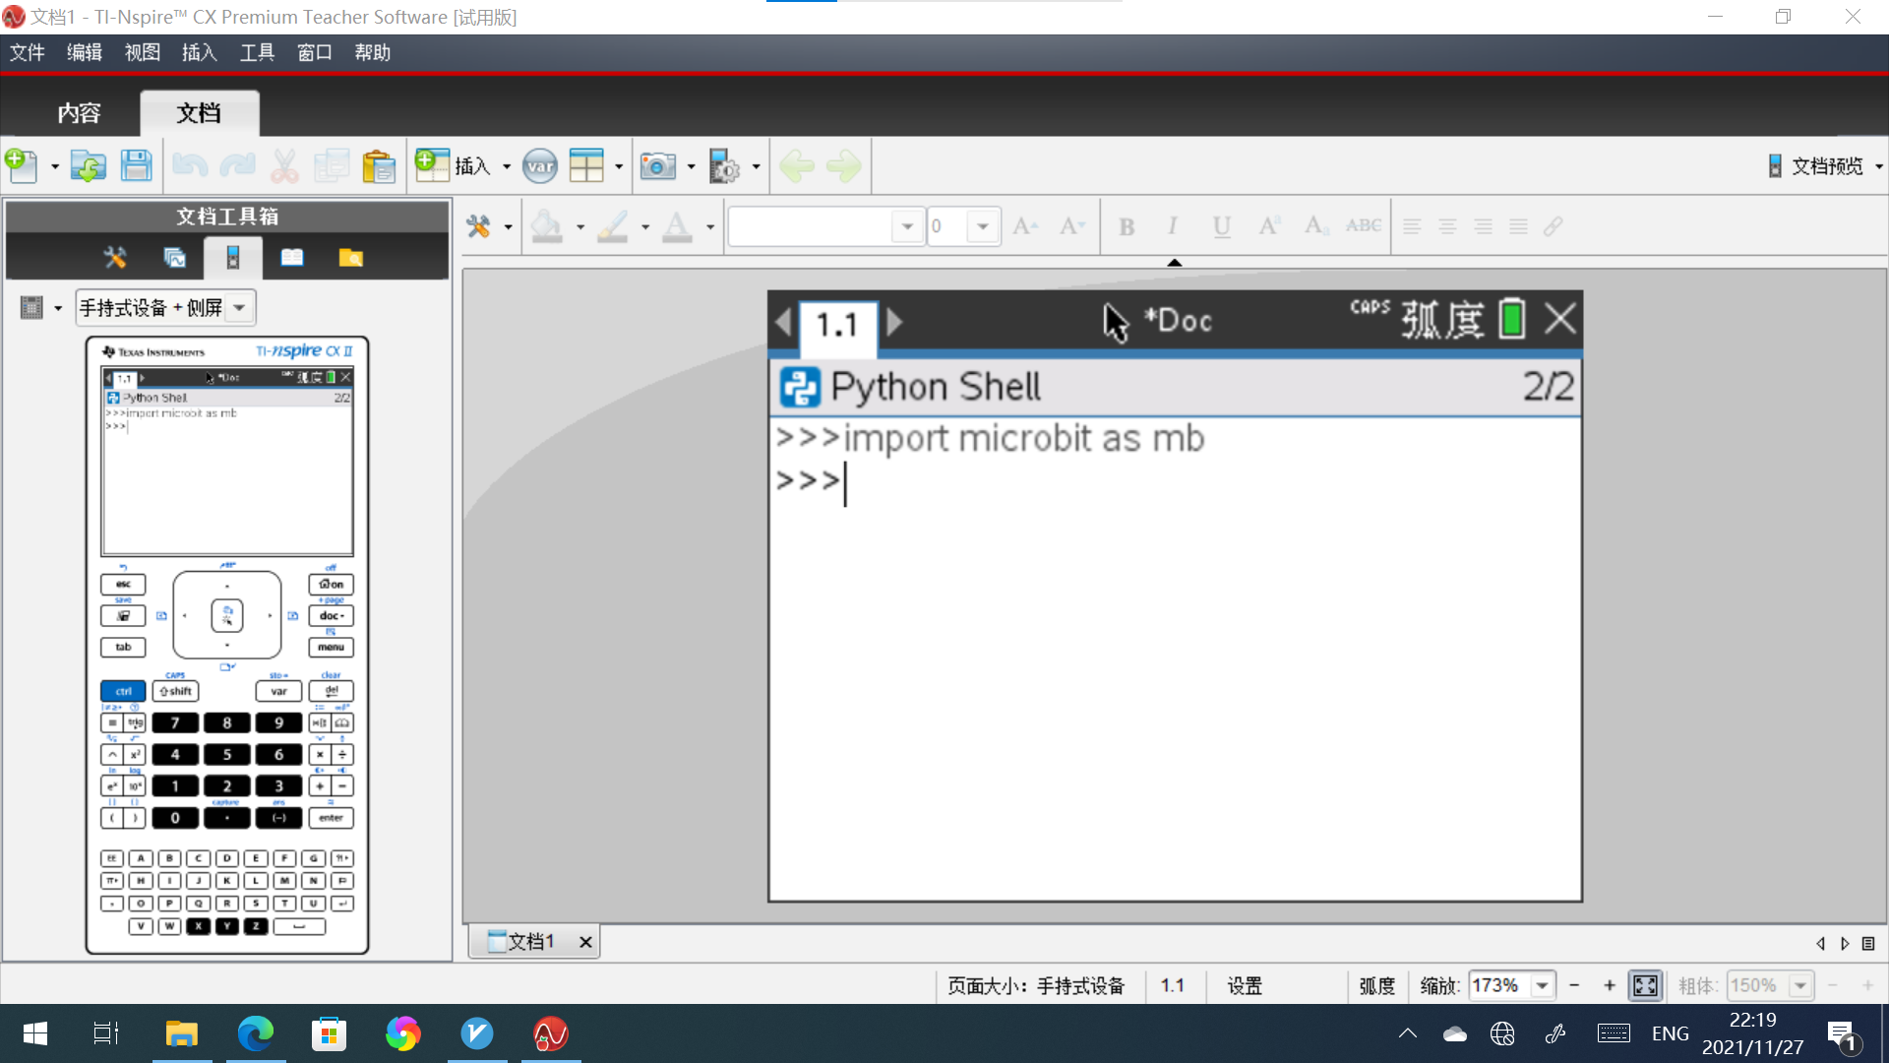Viewport: 1889px width, 1063px height.
Task: Toggle the shift key on handheld keypad
Action: 175,691
